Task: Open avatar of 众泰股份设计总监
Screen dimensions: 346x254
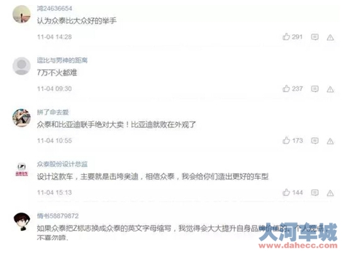Action: [x=21, y=170]
